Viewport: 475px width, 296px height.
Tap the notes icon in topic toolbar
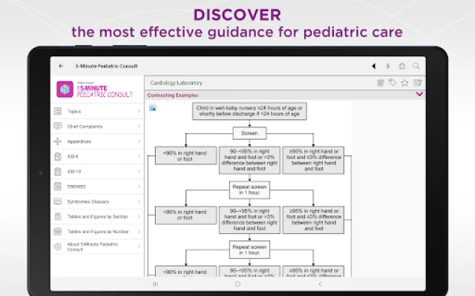pyautogui.click(x=381, y=83)
